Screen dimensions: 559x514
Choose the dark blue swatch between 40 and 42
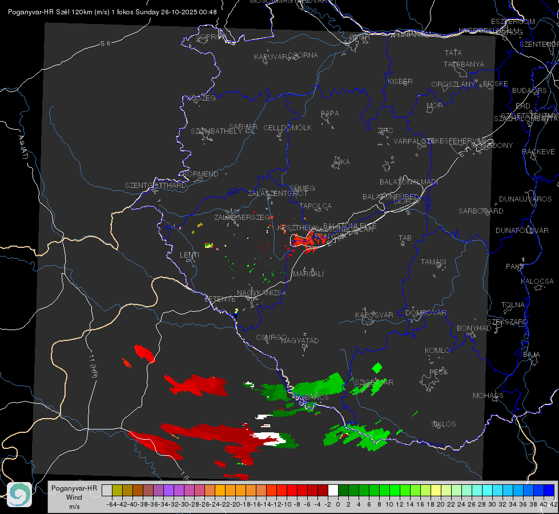549,490
